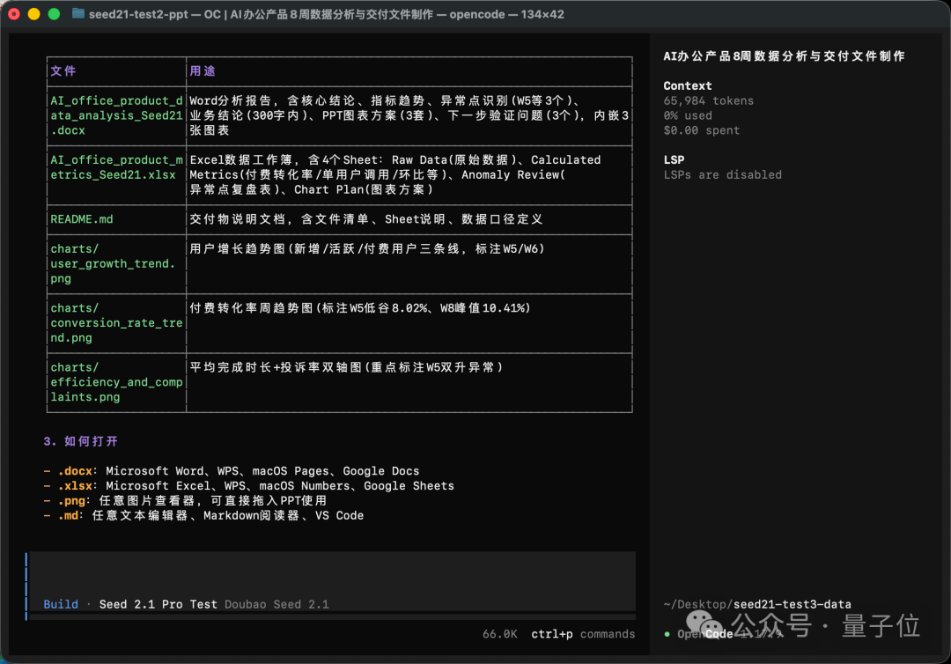The image size is (951, 664).
Task: Click the 65,984 tokens value
Action: pyautogui.click(x=708, y=100)
